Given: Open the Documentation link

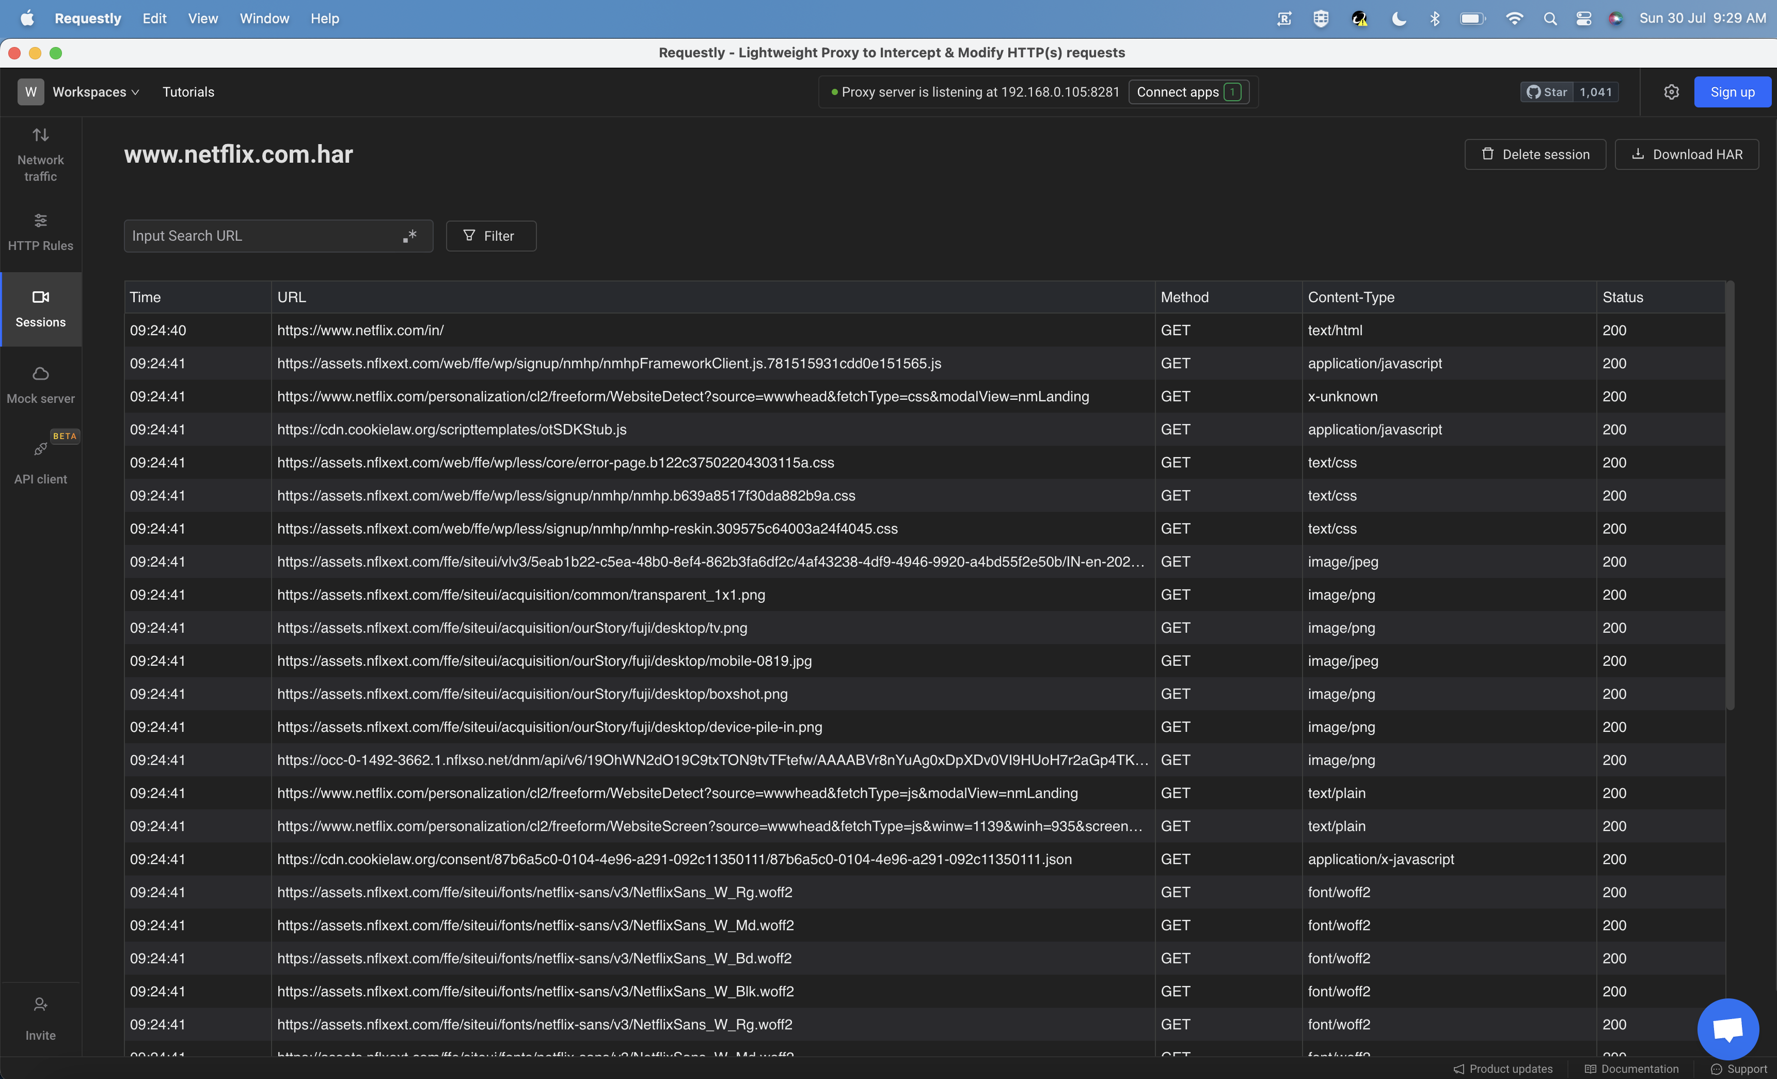Looking at the screenshot, I should pos(1631,1069).
